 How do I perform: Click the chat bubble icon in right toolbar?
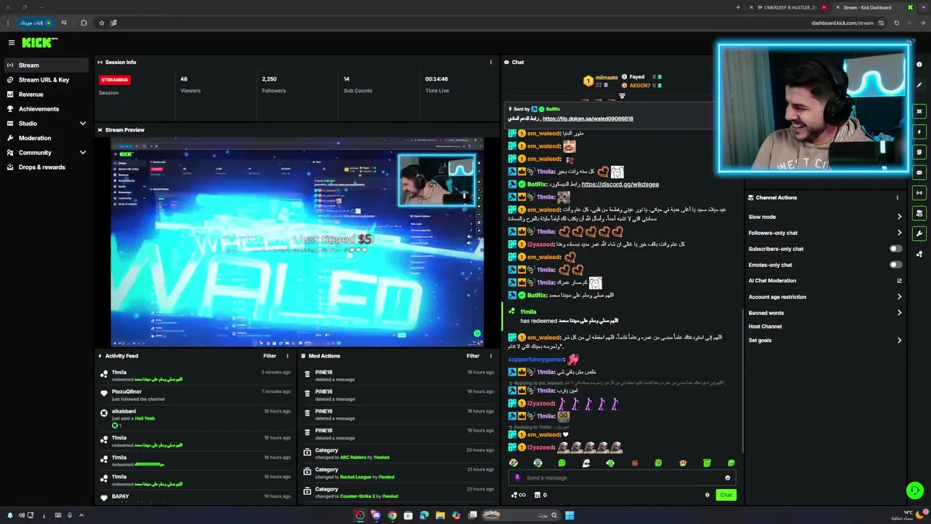click(919, 172)
